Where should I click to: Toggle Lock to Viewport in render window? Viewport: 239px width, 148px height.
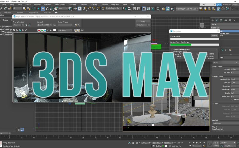click(54, 25)
